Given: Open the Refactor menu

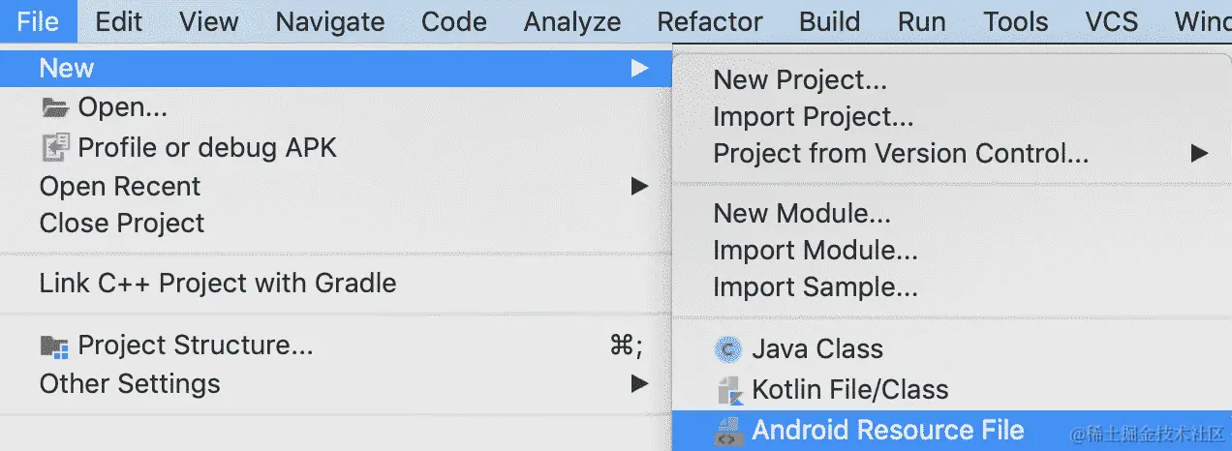Looking at the screenshot, I should (x=710, y=21).
